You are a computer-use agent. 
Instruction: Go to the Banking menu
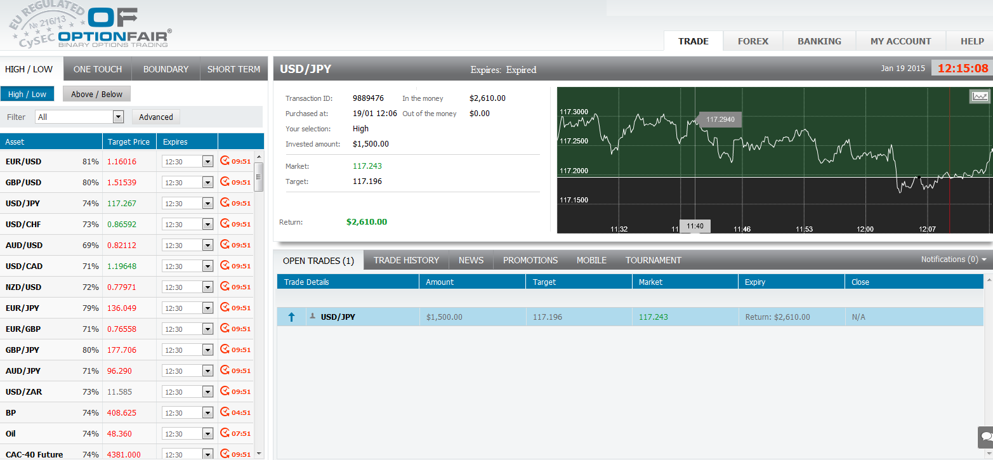(x=819, y=41)
